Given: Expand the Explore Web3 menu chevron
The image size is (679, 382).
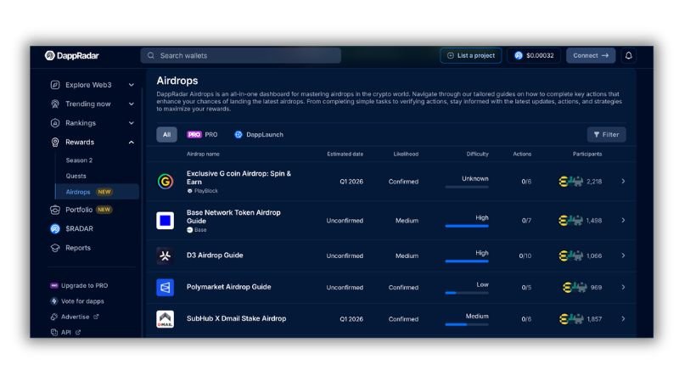Looking at the screenshot, I should point(132,85).
